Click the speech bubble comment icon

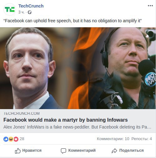click(x=63, y=151)
